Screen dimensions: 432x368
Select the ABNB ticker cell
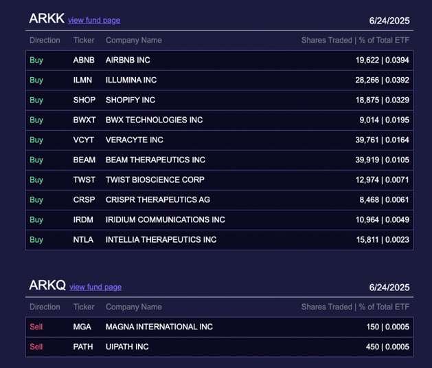click(84, 60)
